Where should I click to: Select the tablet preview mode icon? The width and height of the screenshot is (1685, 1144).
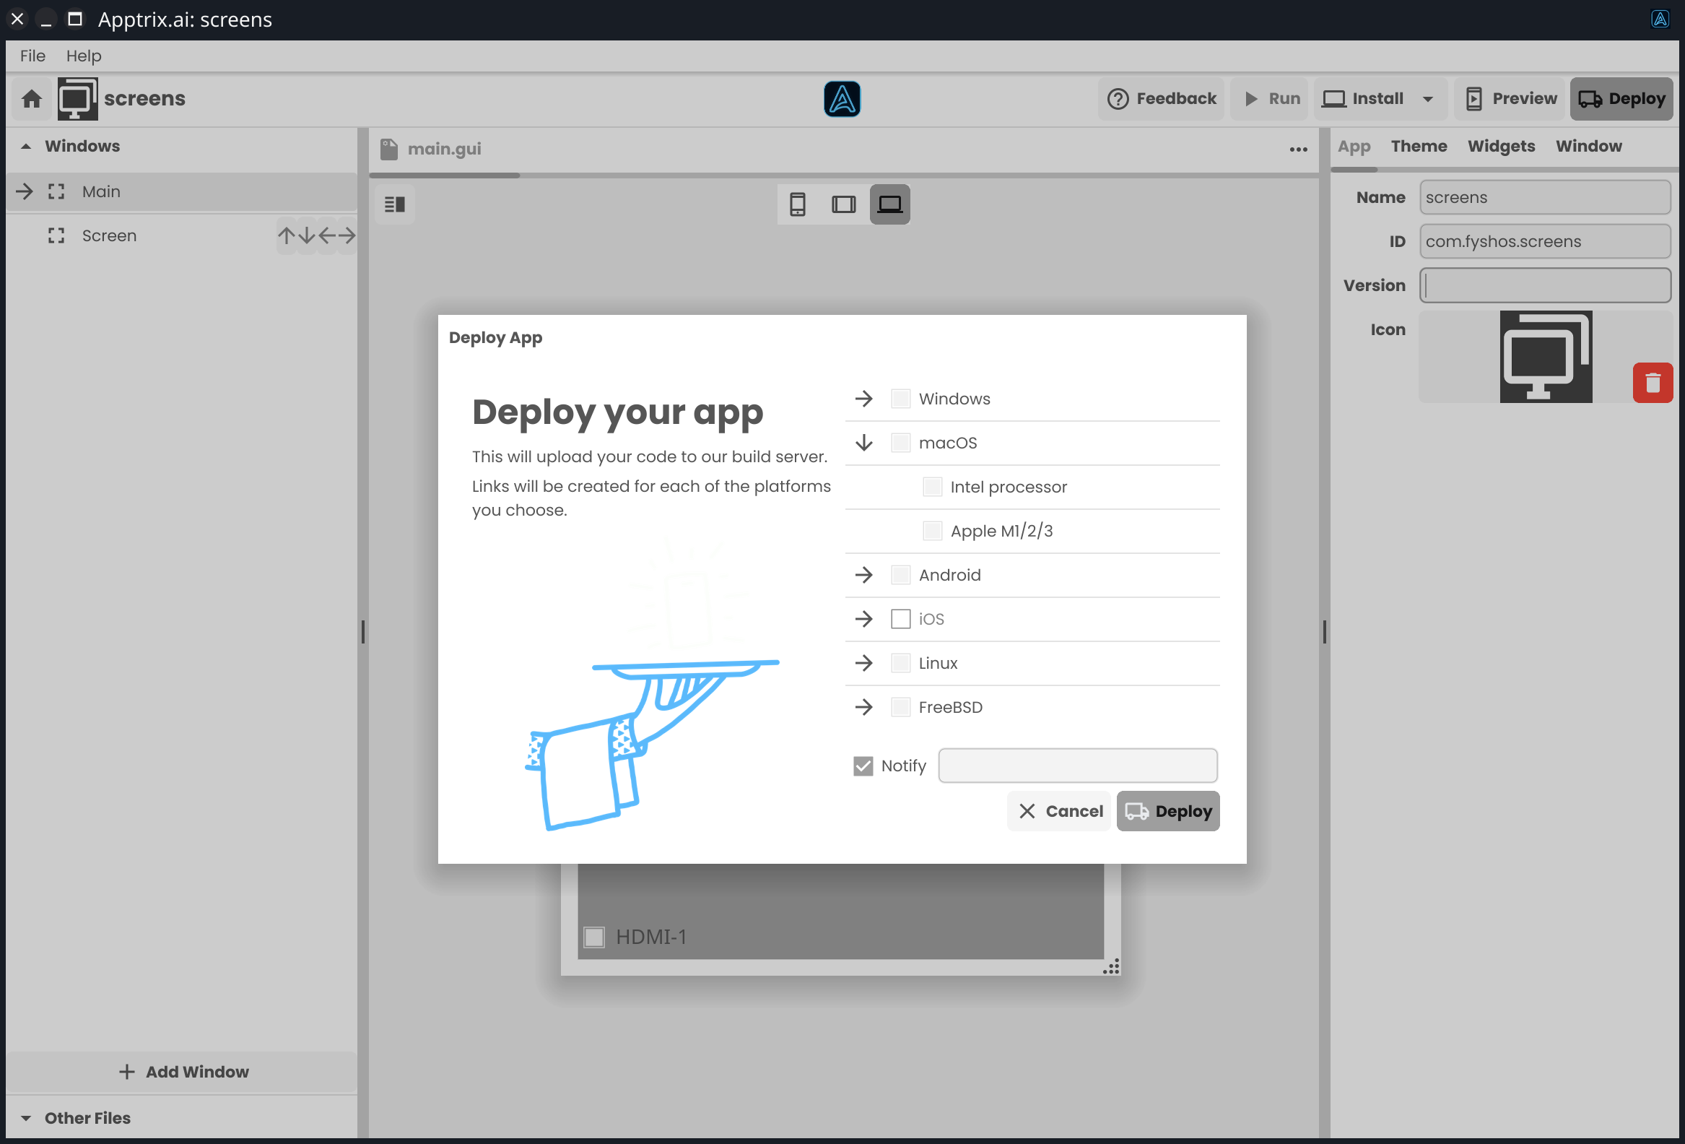pyautogui.click(x=843, y=204)
